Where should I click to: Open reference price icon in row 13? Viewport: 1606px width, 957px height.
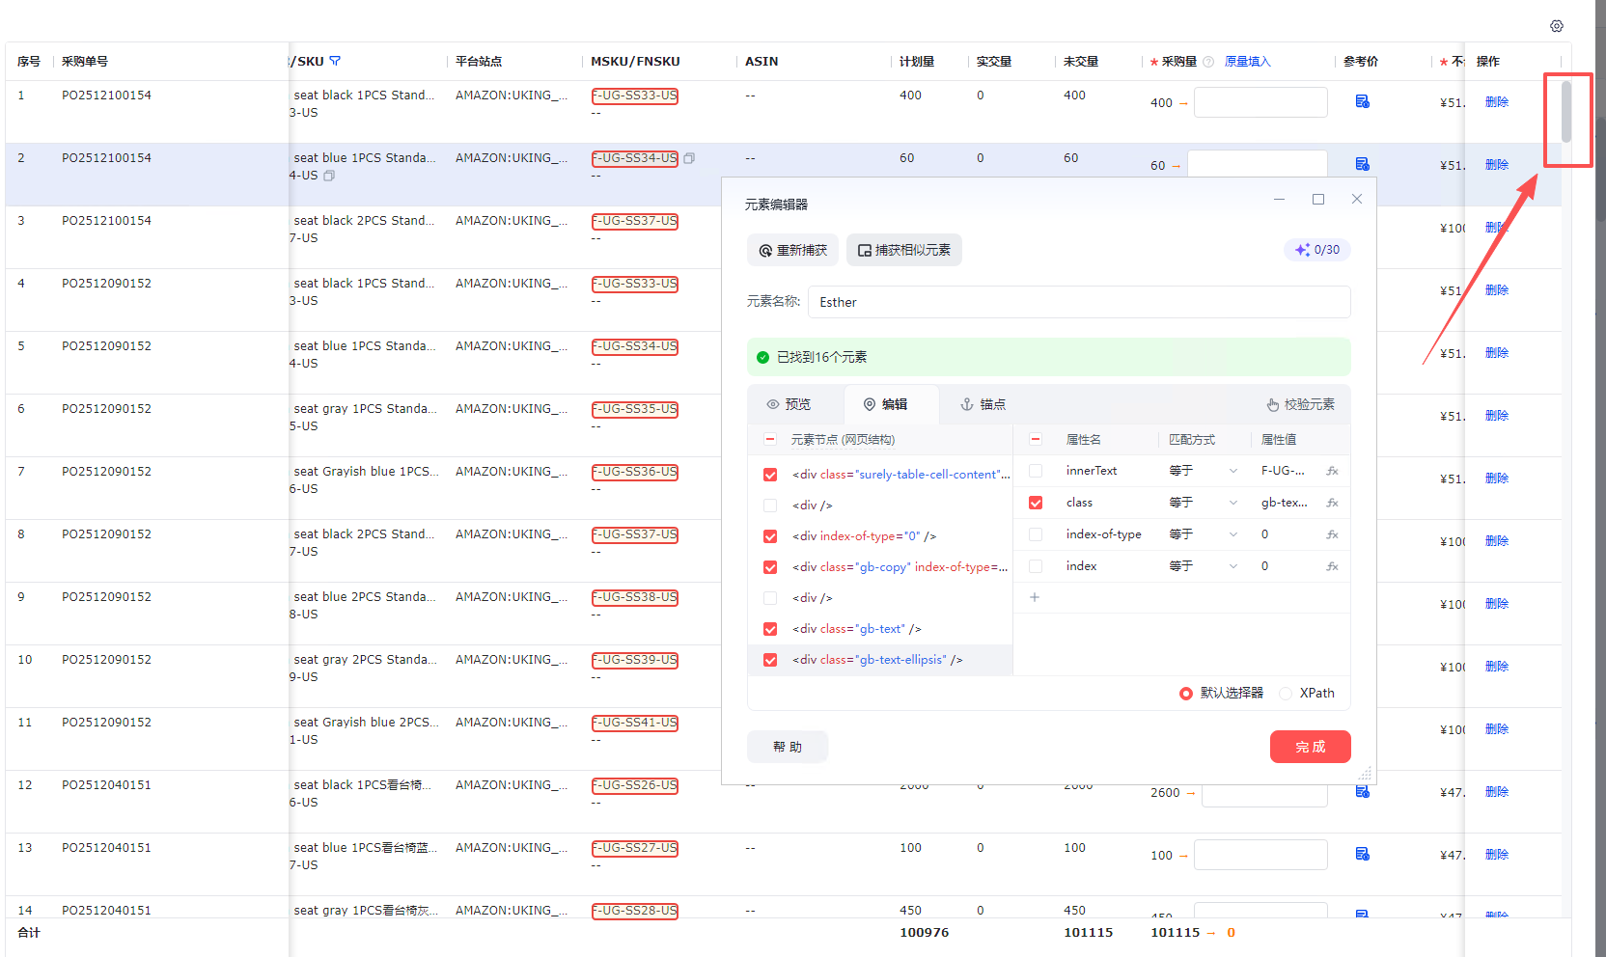point(1363,854)
